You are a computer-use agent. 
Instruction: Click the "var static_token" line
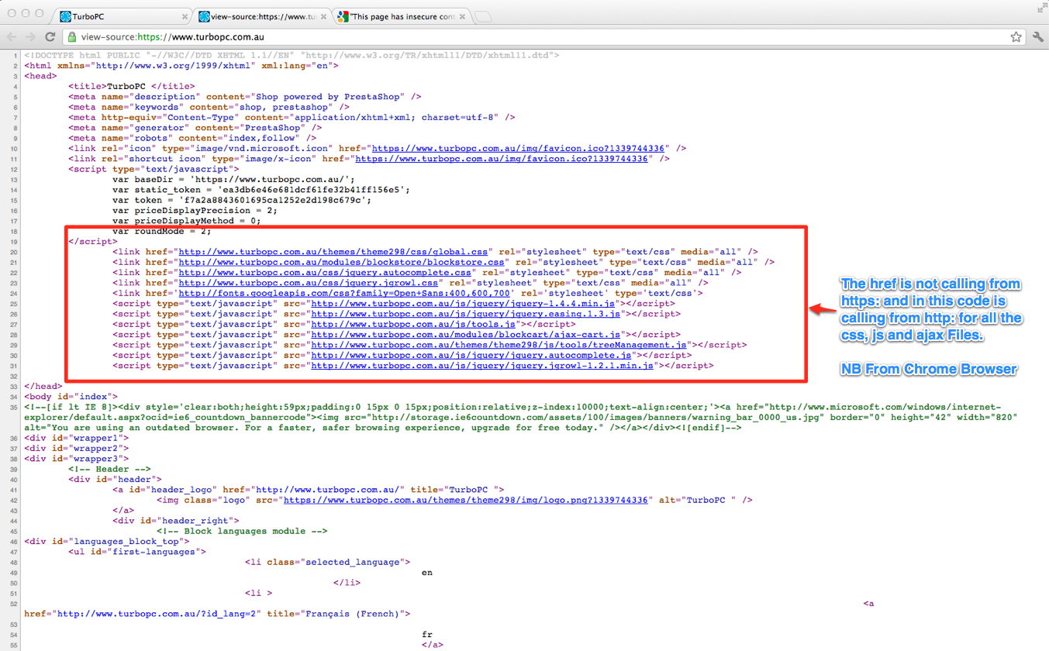[x=261, y=190]
